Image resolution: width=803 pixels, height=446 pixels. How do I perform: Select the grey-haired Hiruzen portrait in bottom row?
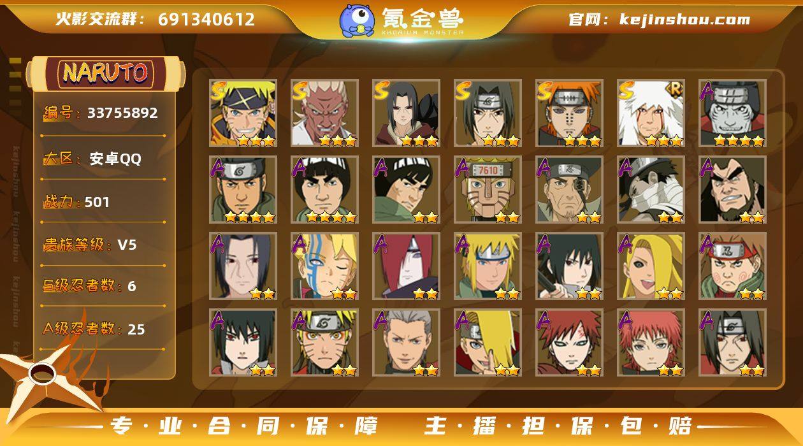(406, 343)
